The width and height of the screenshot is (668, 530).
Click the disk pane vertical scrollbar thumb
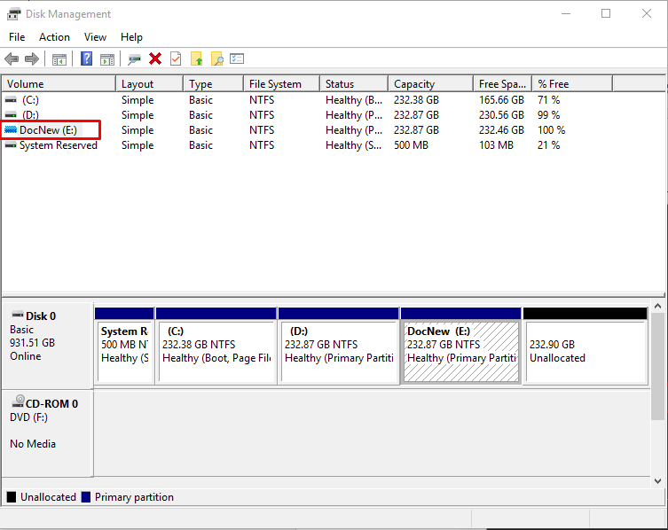click(657, 366)
